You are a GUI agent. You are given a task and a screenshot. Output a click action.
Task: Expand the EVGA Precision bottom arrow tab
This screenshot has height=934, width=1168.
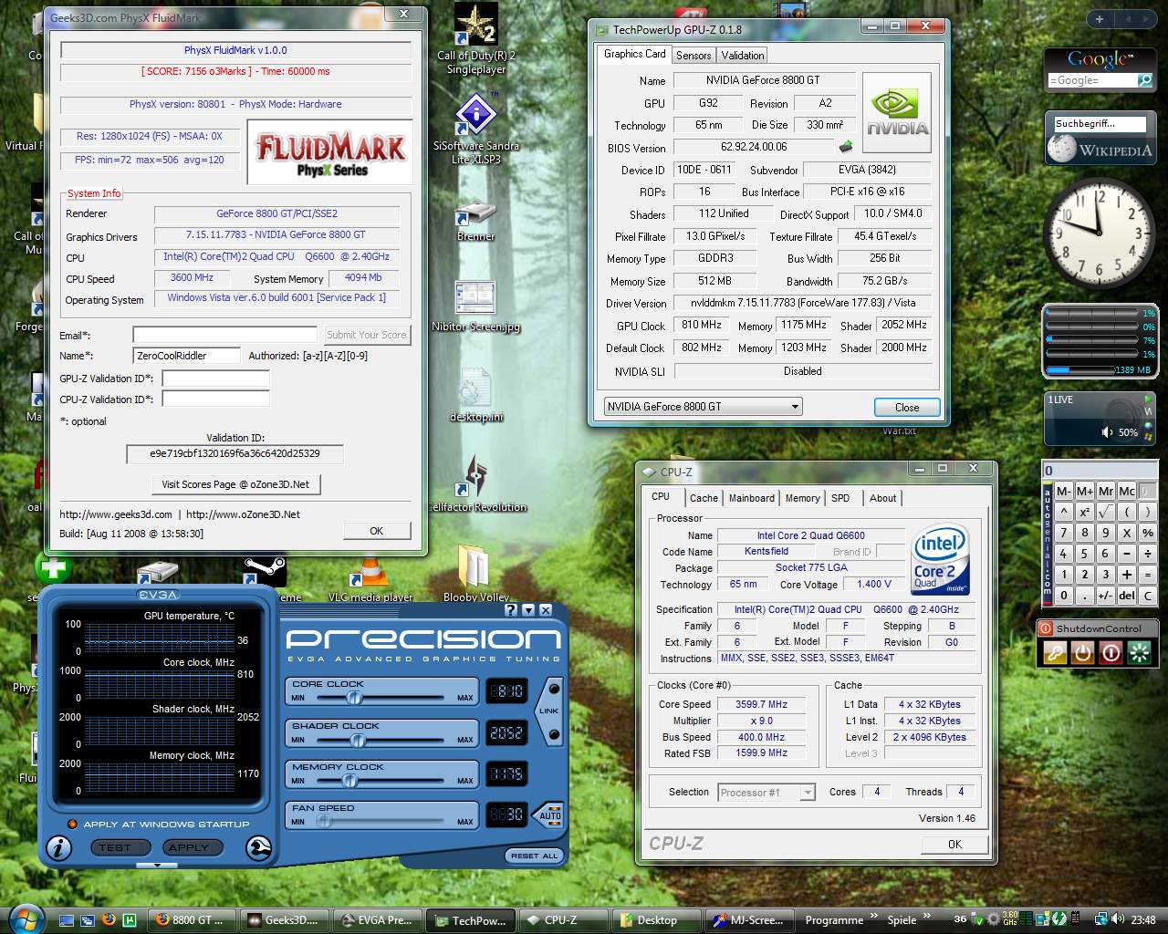click(157, 866)
